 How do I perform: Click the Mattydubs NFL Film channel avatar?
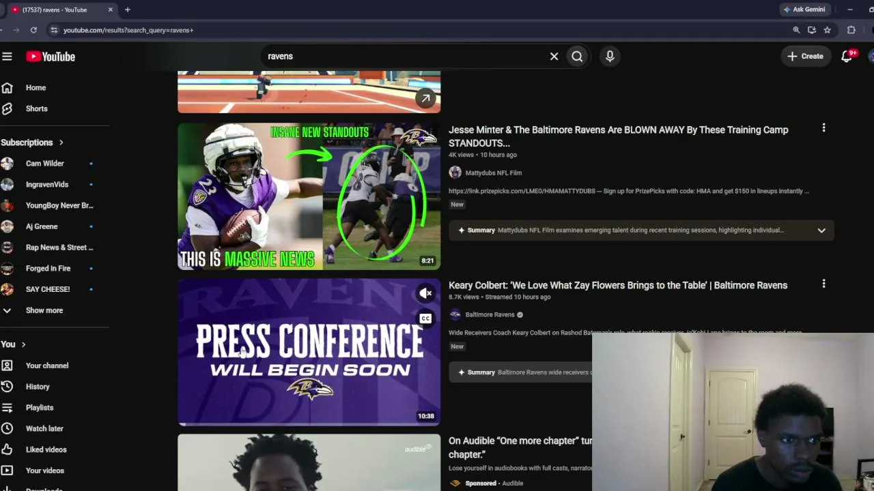pos(455,173)
